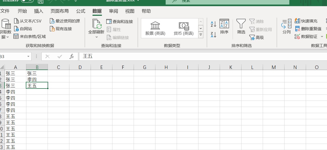Import data via 从文本/CSV

(x=28, y=21)
